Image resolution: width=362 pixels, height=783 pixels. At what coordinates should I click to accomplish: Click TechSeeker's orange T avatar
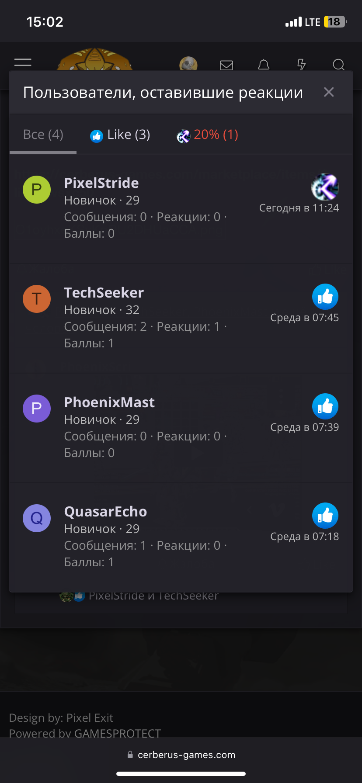[37, 299]
